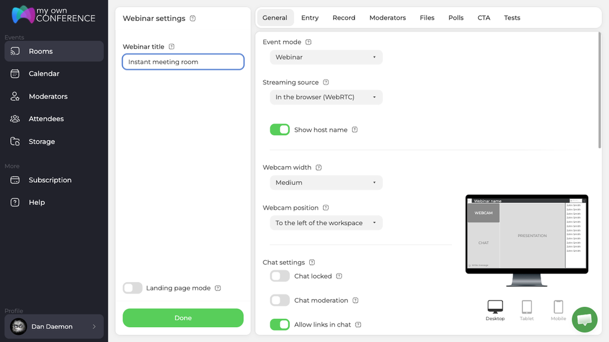Image resolution: width=609 pixels, height=342 pixels.
Task: Click help icon beside Landing page mode
Action: (x=218, y=288)
